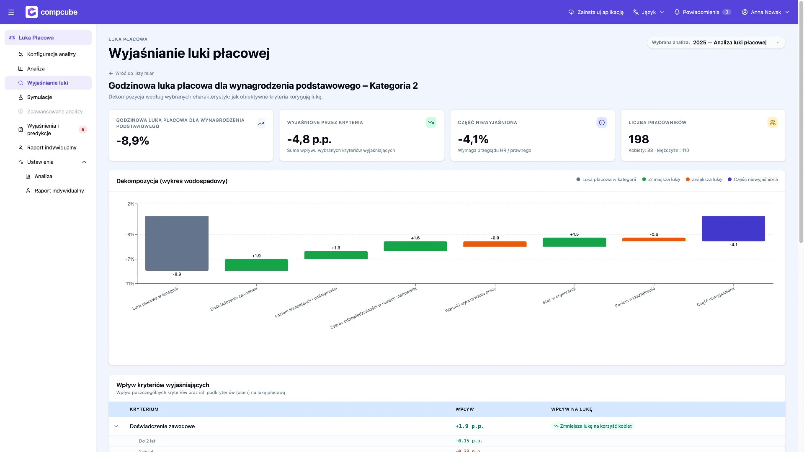Collapse the Ustawienia section chevron
This screenshot has height=452, width=804.
coord(84,162)
